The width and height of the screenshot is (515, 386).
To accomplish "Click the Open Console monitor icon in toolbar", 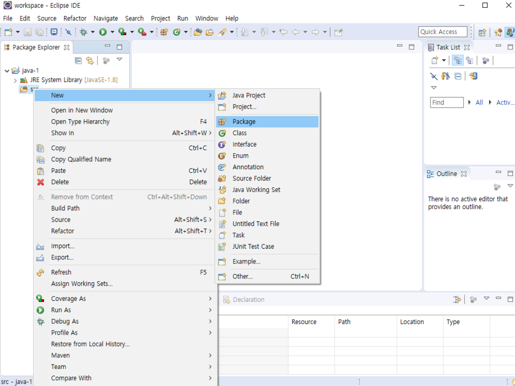I will click(x=54, y=32).
